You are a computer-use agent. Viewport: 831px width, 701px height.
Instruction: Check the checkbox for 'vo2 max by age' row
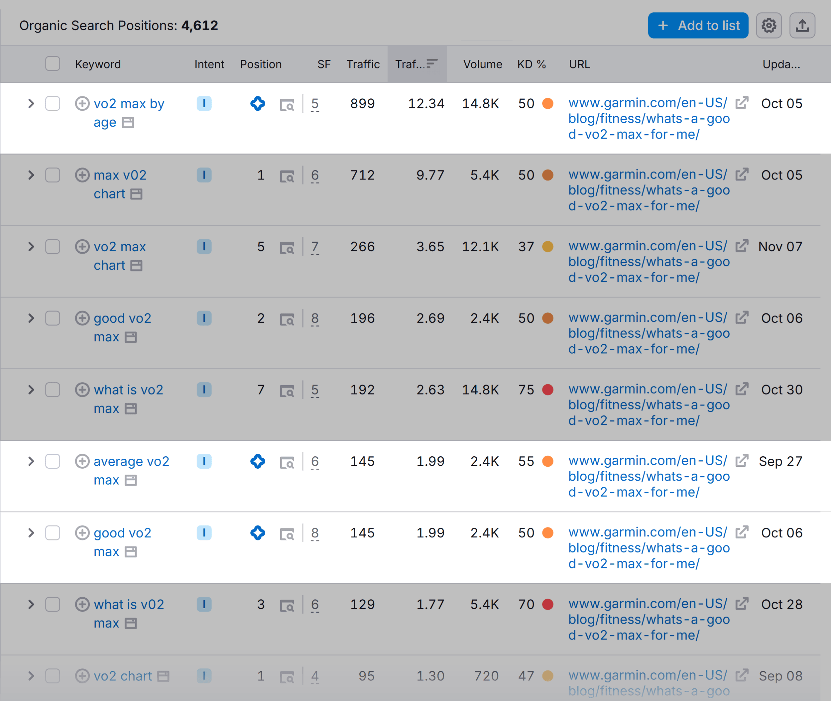pyautogui.click(x=53, y=103)
